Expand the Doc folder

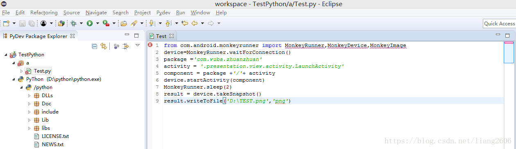point(29,104)
